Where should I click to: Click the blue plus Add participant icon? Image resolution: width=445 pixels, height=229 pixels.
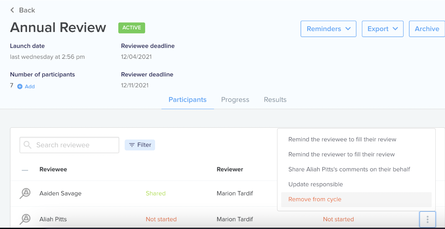(20, 86)
